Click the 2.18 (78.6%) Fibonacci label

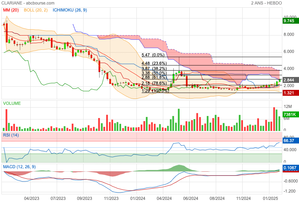(154, 83)
